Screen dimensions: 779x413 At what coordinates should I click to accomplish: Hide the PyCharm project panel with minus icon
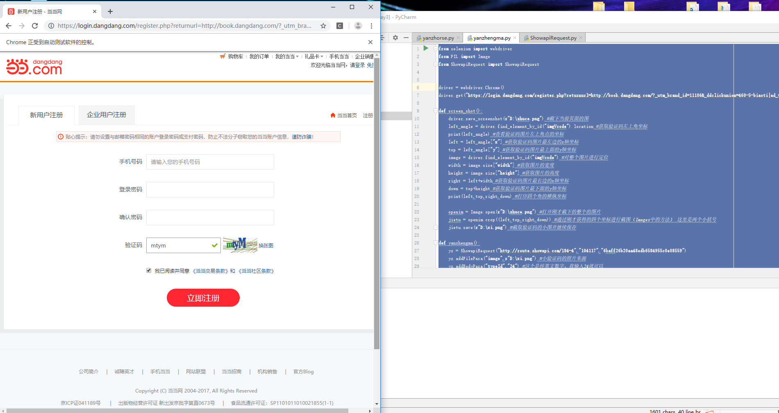coord(406,38)
